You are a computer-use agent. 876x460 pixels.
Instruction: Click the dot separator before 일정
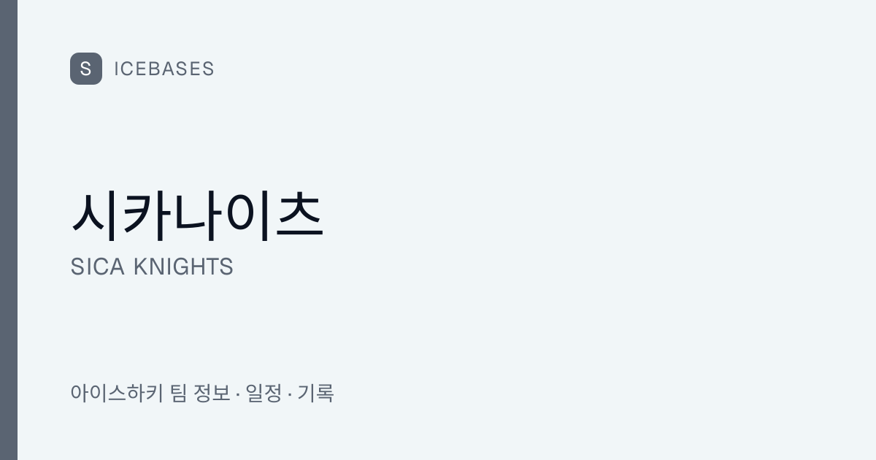click(238, 394)
